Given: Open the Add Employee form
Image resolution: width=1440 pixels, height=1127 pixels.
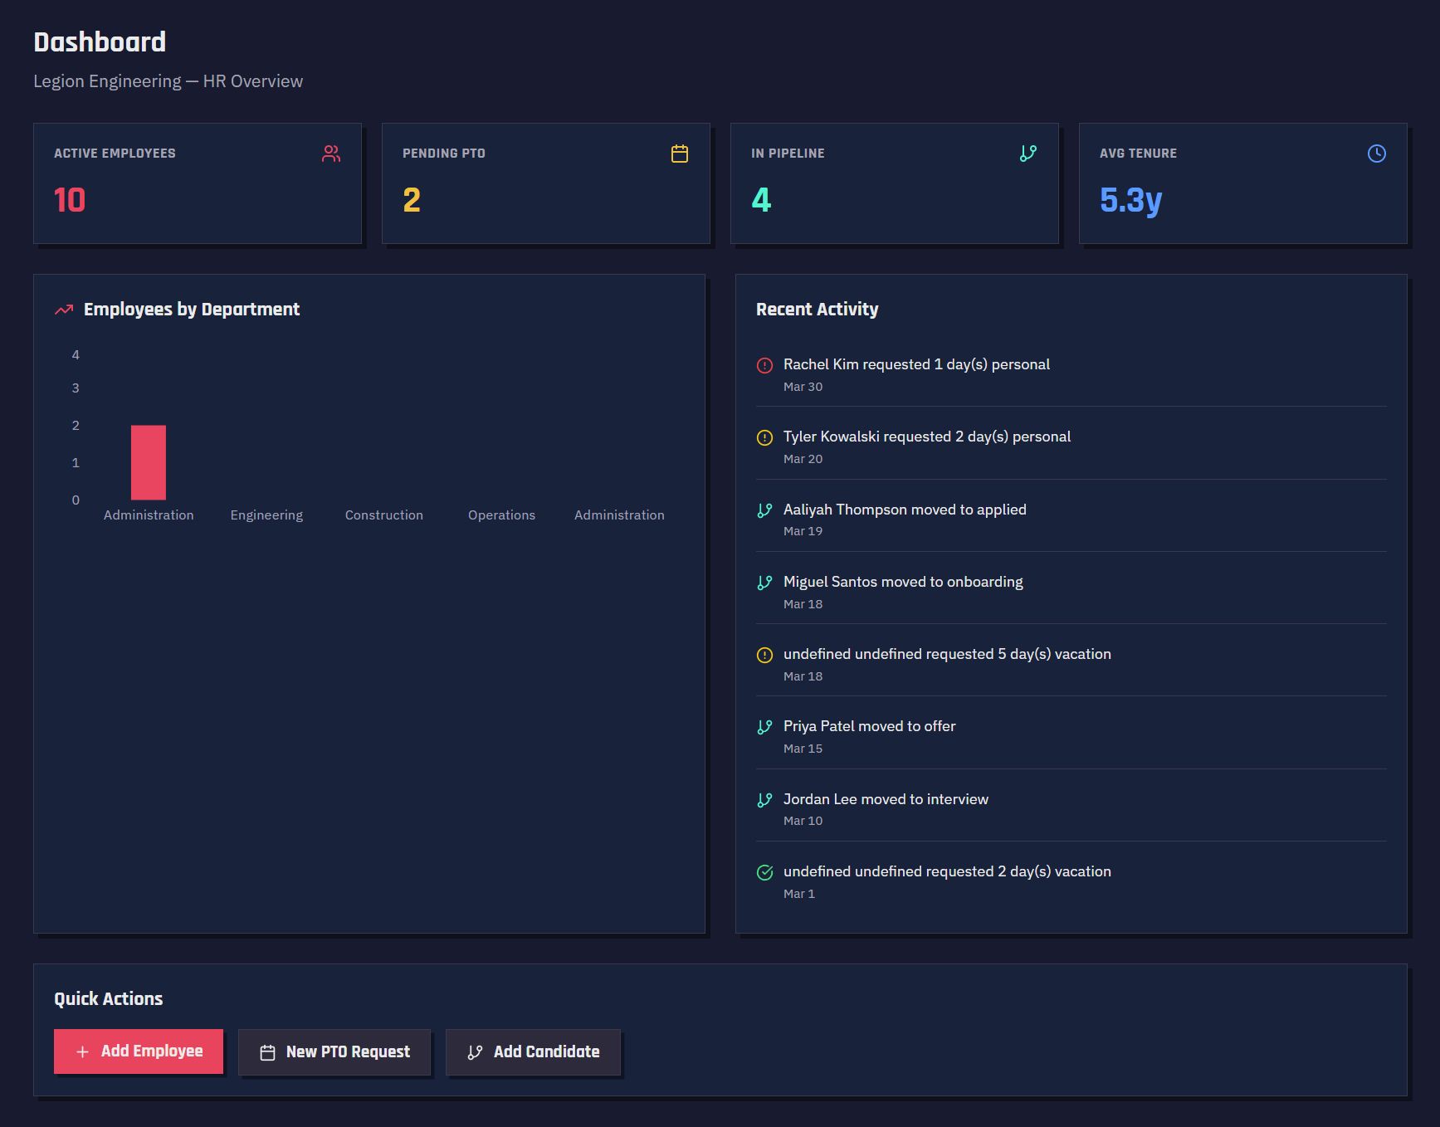Looking at the screenshot, I should [x=138, y=1051].
